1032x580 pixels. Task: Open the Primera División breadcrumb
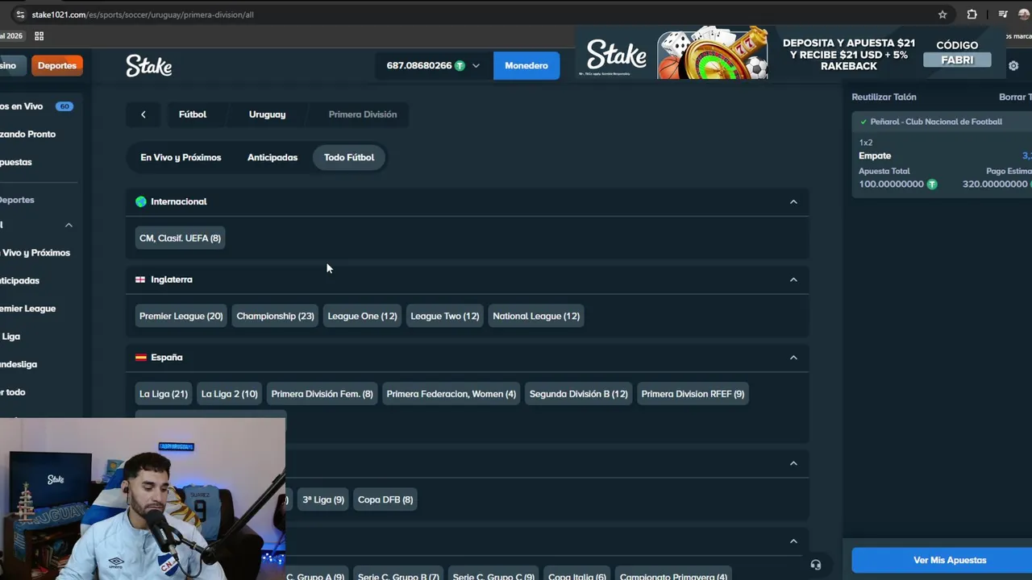pyautogui.click(x=363, y=114)
